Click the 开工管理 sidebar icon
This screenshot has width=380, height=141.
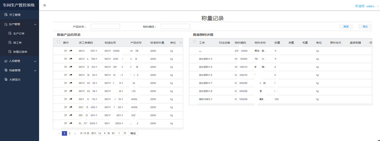click(6, 15)
